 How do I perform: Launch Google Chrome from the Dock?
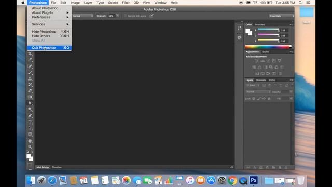[x=232, y=180]
